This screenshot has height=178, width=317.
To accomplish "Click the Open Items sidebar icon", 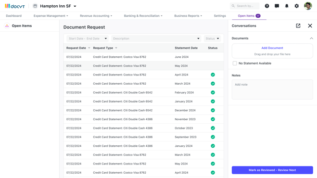I will pos(7,25).
